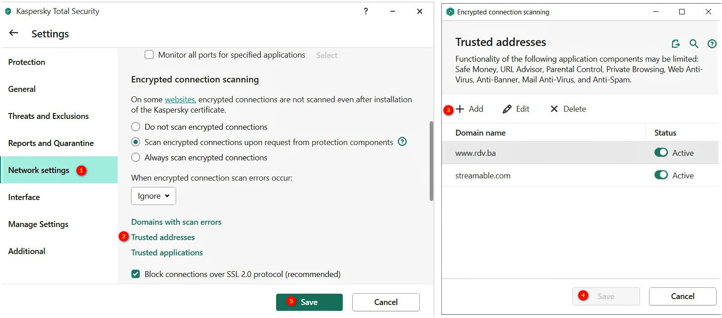Delete the selected trusted address
The height and width of the screenshot is (318, 722).
(568, 109)
